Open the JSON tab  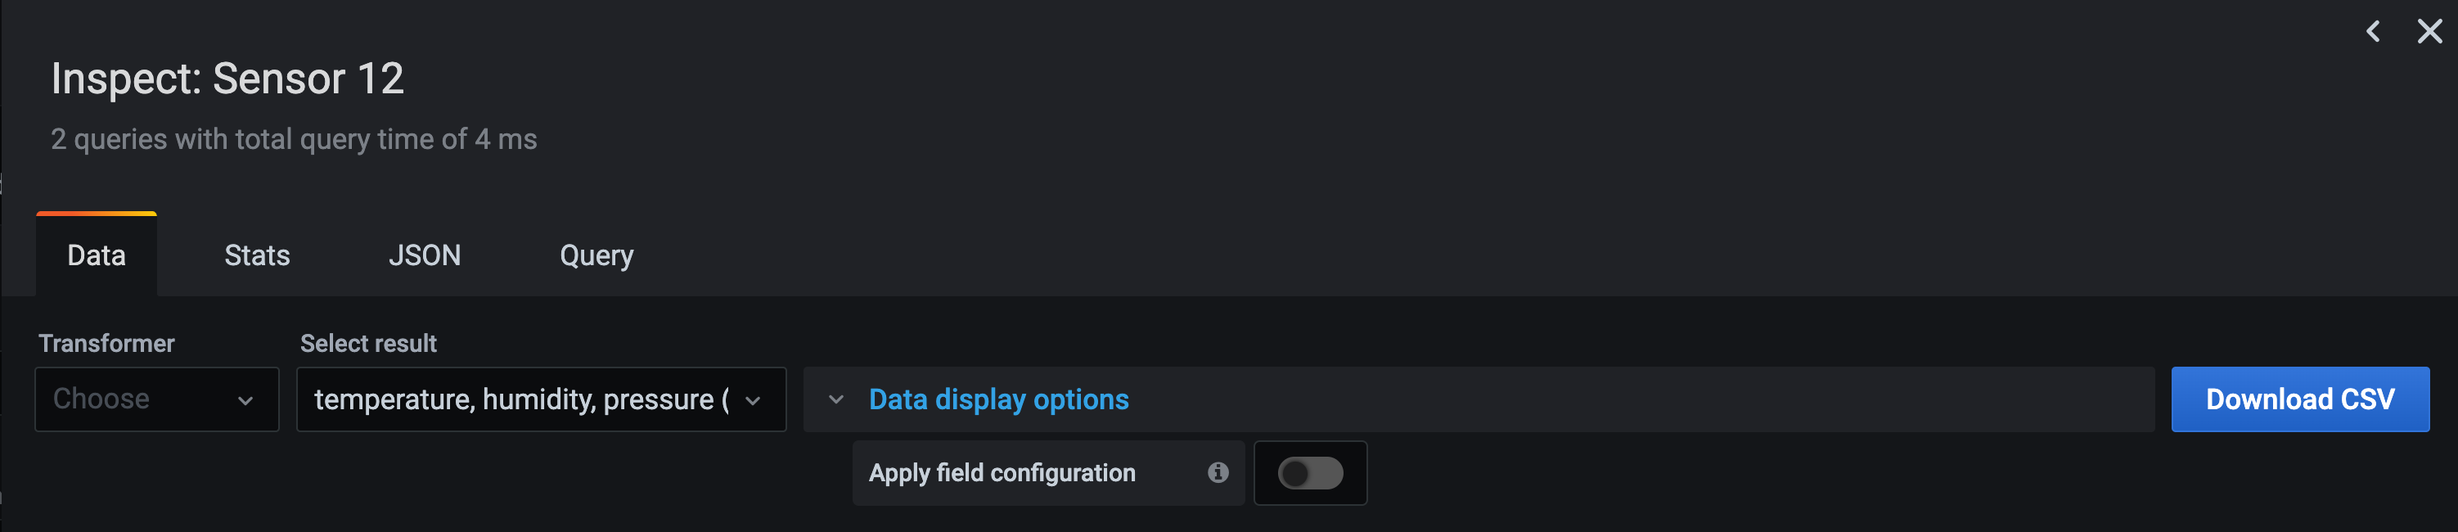click(425, 255)
